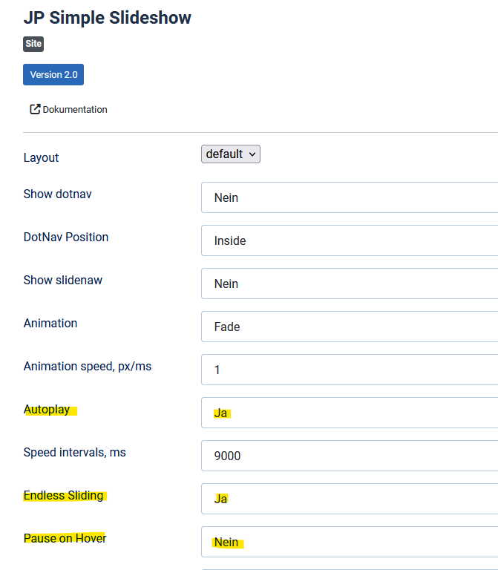Toggle the Endless Sliding setting field
This screenshot has height=570, width=498.
[x=349, y=499]
